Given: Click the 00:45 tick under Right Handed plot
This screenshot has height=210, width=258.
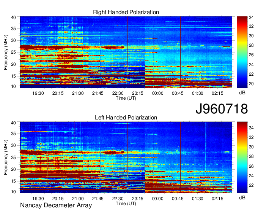Looking at the screenshot, I should [178, 93].
